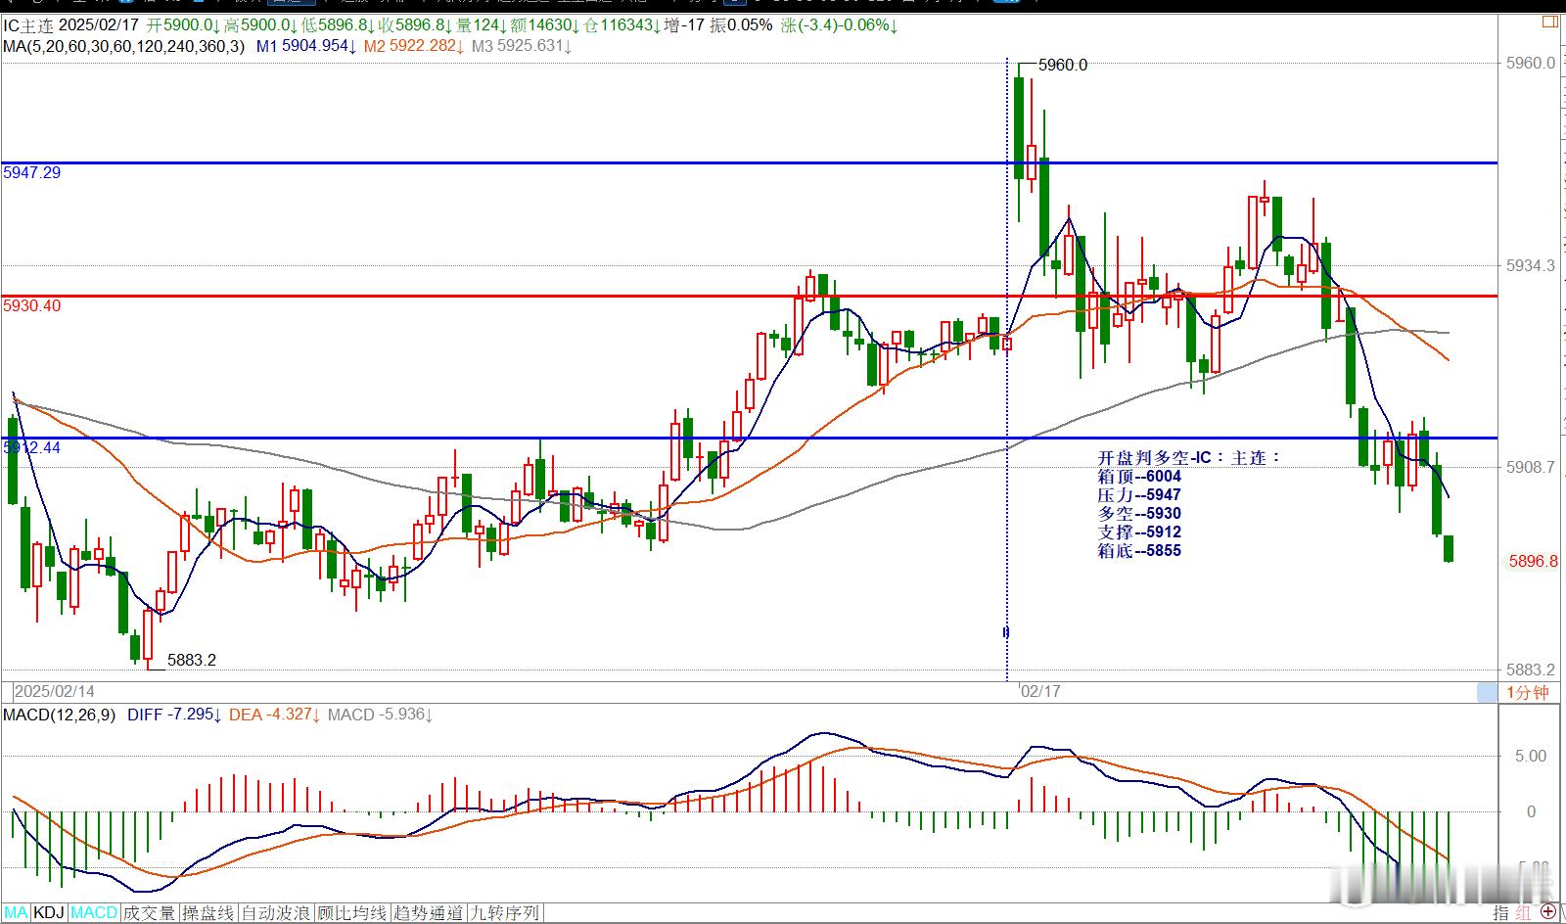Click the 振0.05% amplitude value
The width and height of the screenshot is (1566, 924).
pyautogui.click(x=741, y=25)
